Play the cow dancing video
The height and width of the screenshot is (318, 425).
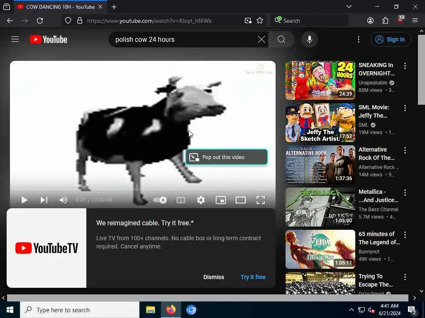click(x=24, y=200)
